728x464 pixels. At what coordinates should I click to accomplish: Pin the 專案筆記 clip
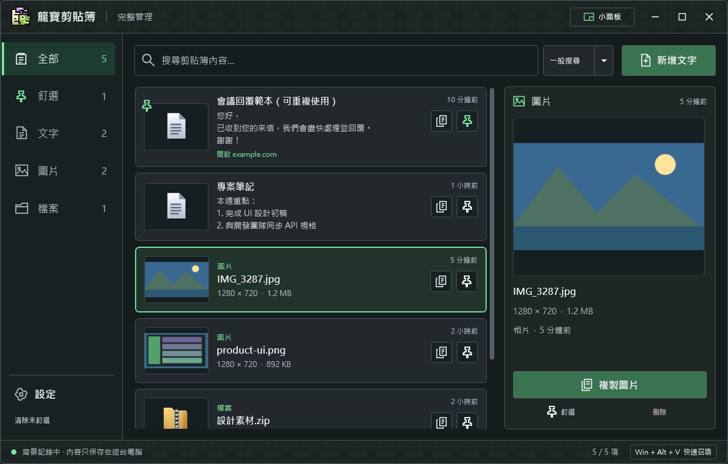(467, 207)
